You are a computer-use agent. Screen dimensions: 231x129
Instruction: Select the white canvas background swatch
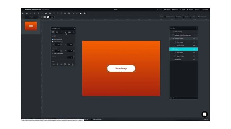48,17
